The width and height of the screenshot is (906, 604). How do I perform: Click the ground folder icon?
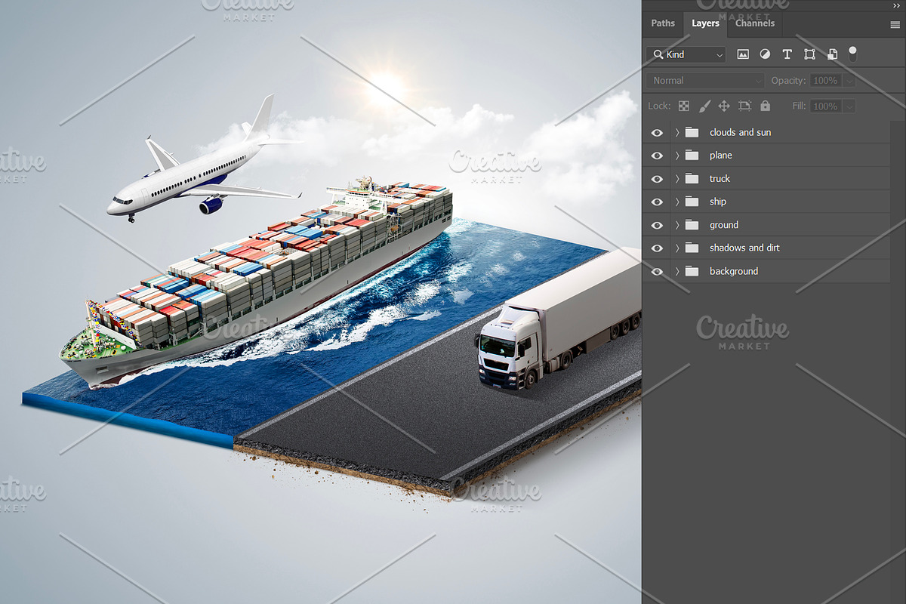click(692, 225)
